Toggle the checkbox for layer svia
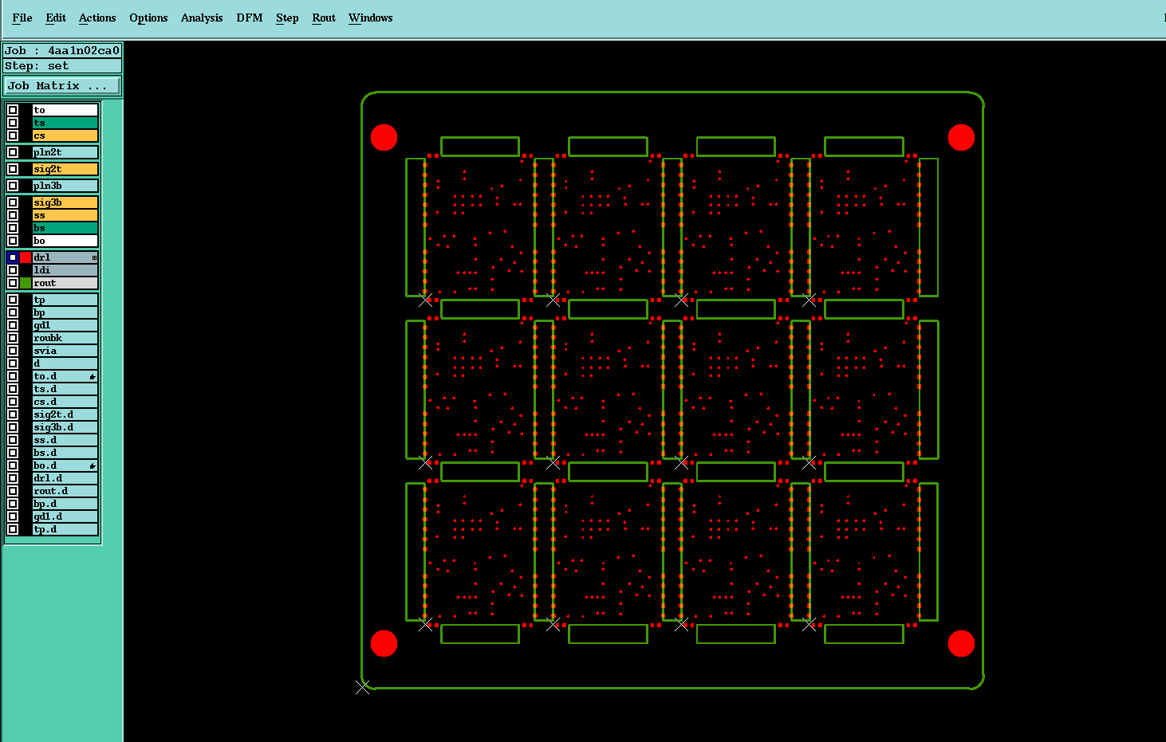The image size is (1166, 742). pos(13,351)
